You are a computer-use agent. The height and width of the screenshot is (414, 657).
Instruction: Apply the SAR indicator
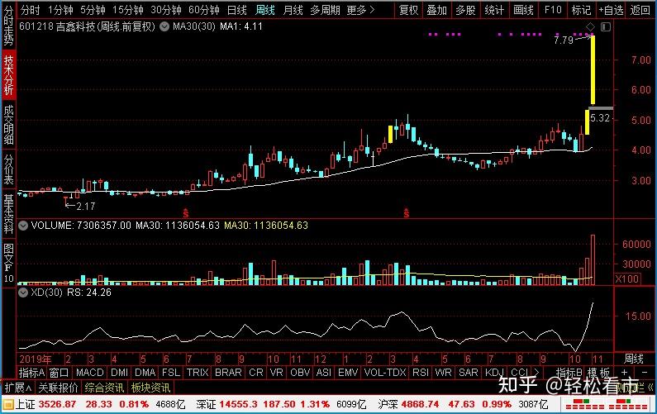pos(468,372)
